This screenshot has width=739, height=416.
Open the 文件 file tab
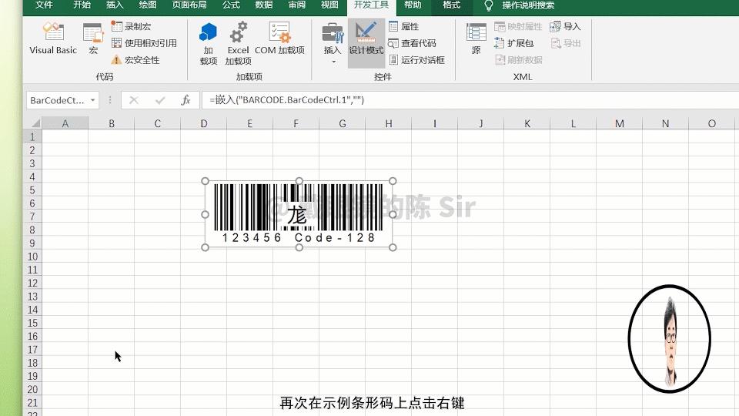coord(44,5)
